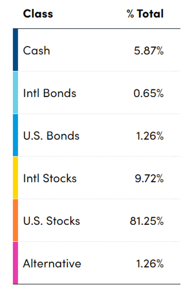Click the yellow Intl Stocks color bar

(16, 178)
